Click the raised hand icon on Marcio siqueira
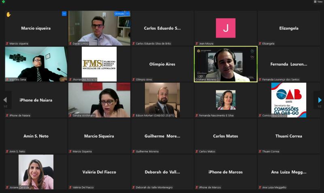Image resolution: width=324 pixels, height=193 pixels. 9,15
